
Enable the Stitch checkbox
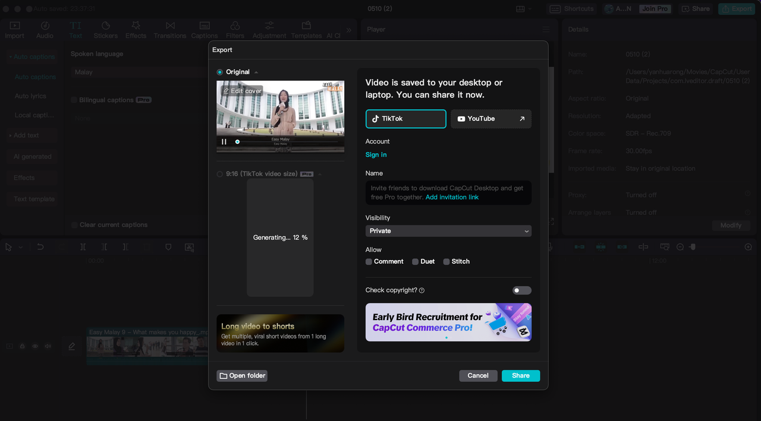446,262
